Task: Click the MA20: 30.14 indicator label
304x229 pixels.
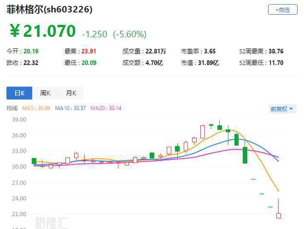Action: [x=106, y=108]
